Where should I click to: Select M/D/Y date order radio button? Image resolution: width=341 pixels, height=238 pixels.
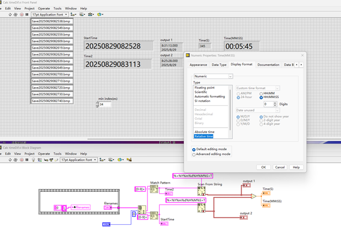click(x=238, y=117)
